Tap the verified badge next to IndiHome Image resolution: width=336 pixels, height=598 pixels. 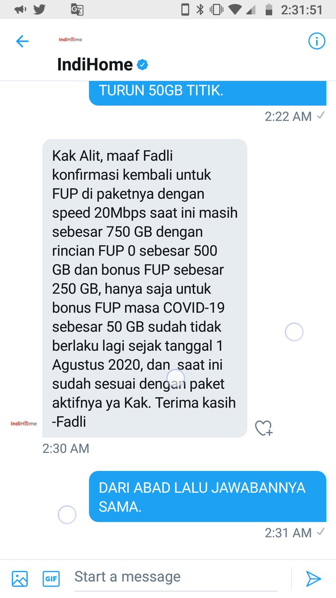tap(143, 64)
